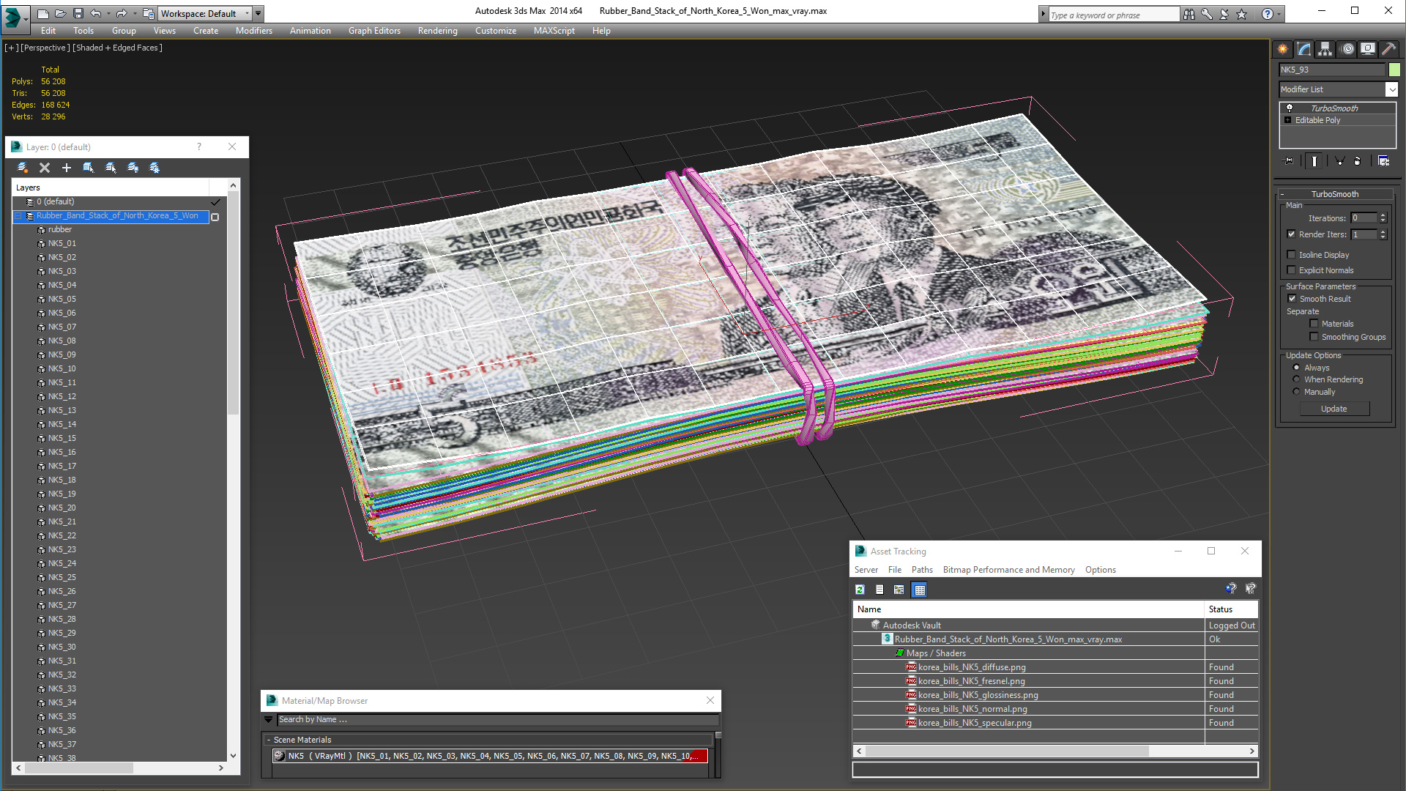Viewport: 1406px width, 791px height.
Task: Toggle TurboSmooth modifier lightbulb
Action: [1290, 108]
